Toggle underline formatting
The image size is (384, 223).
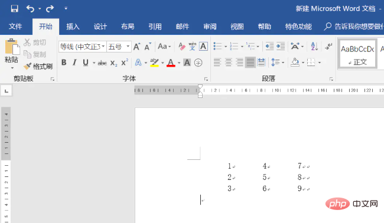[x=86, y=63]
